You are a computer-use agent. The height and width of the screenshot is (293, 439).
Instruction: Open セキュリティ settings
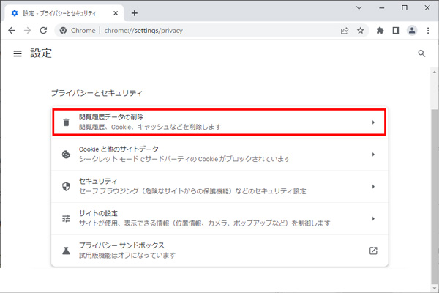tap(219, 187)
